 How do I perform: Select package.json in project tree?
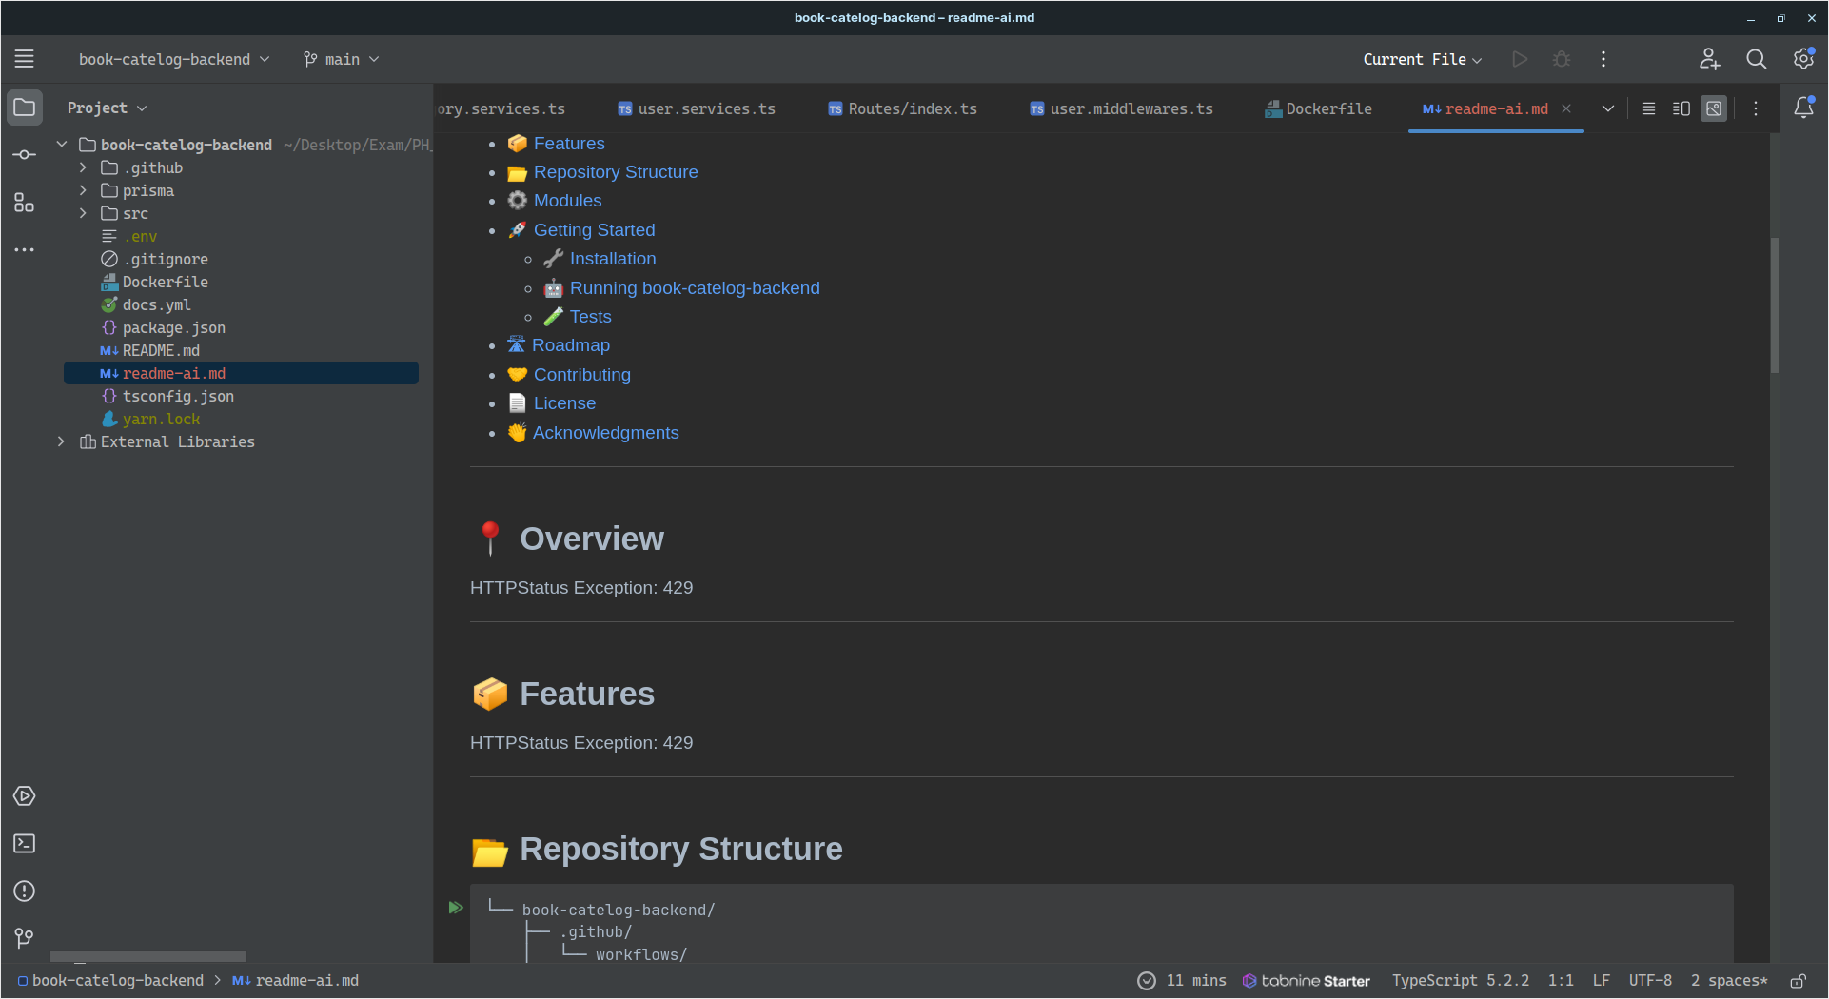tap(174, 327)
